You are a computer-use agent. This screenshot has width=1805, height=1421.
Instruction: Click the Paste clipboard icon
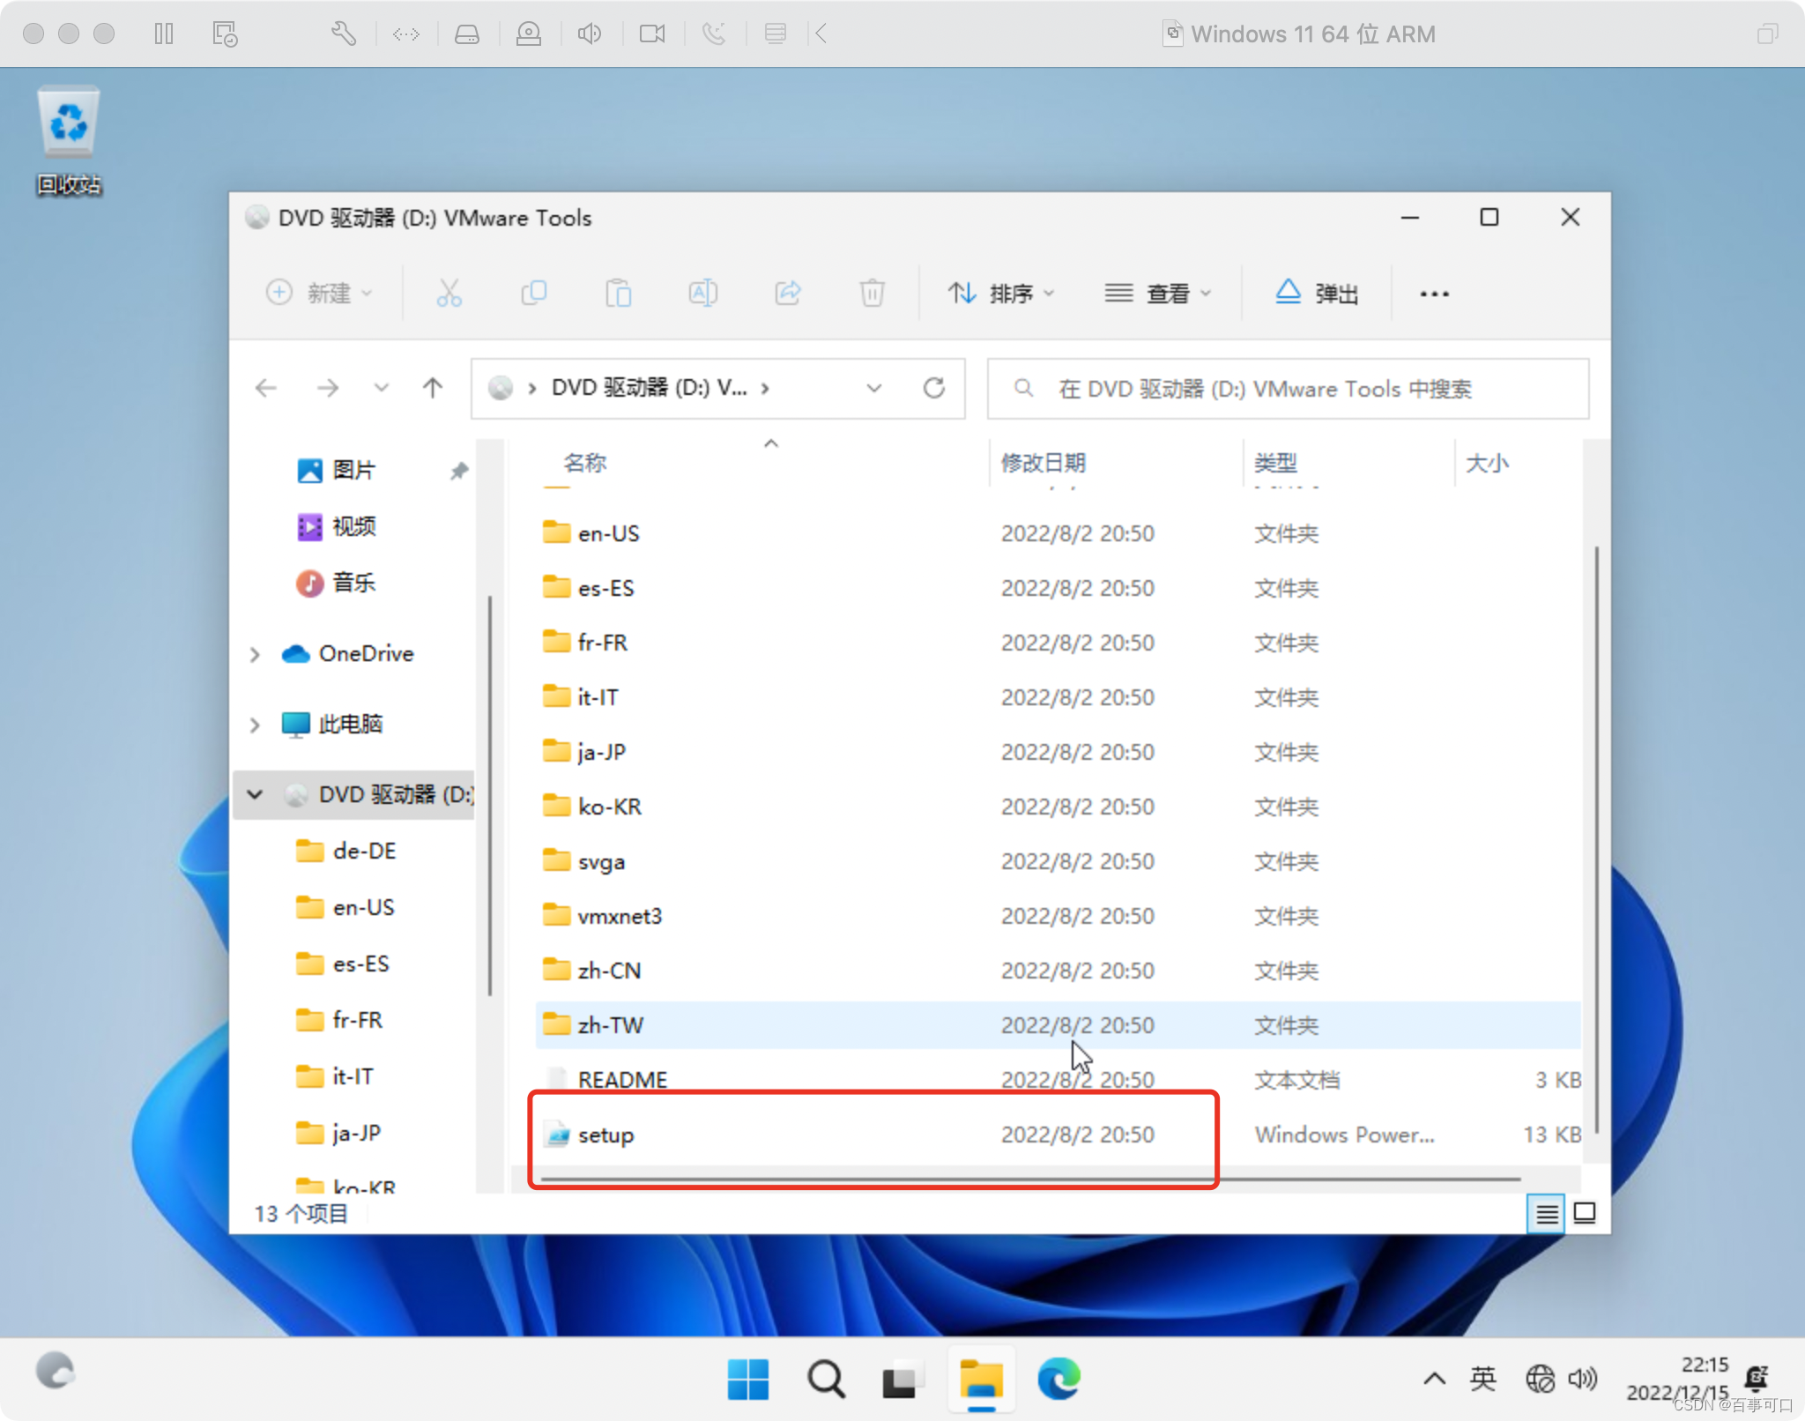coord(618,293)
